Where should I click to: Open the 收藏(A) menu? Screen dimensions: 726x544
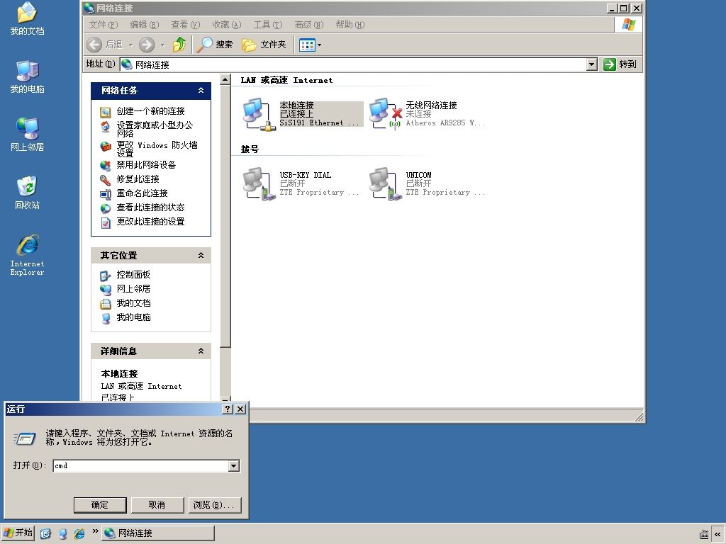coord(226,25)
